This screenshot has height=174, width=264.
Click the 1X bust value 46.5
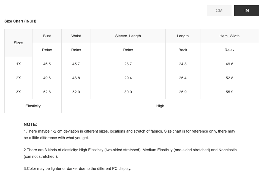coord(47,64)
